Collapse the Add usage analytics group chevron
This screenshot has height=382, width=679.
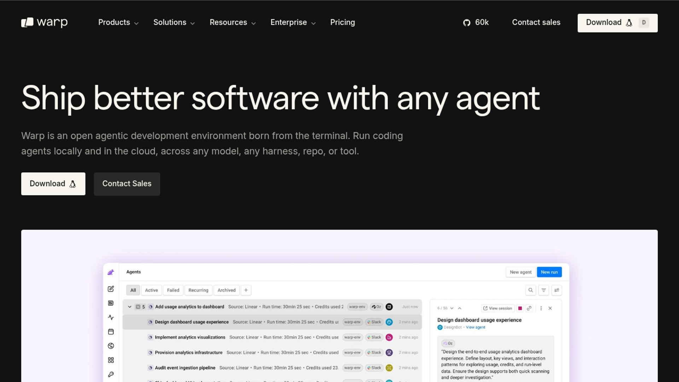pos(130,307)
